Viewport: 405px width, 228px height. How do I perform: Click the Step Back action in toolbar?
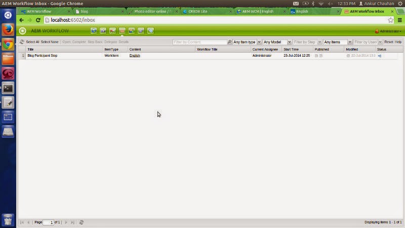coord(95,42)
